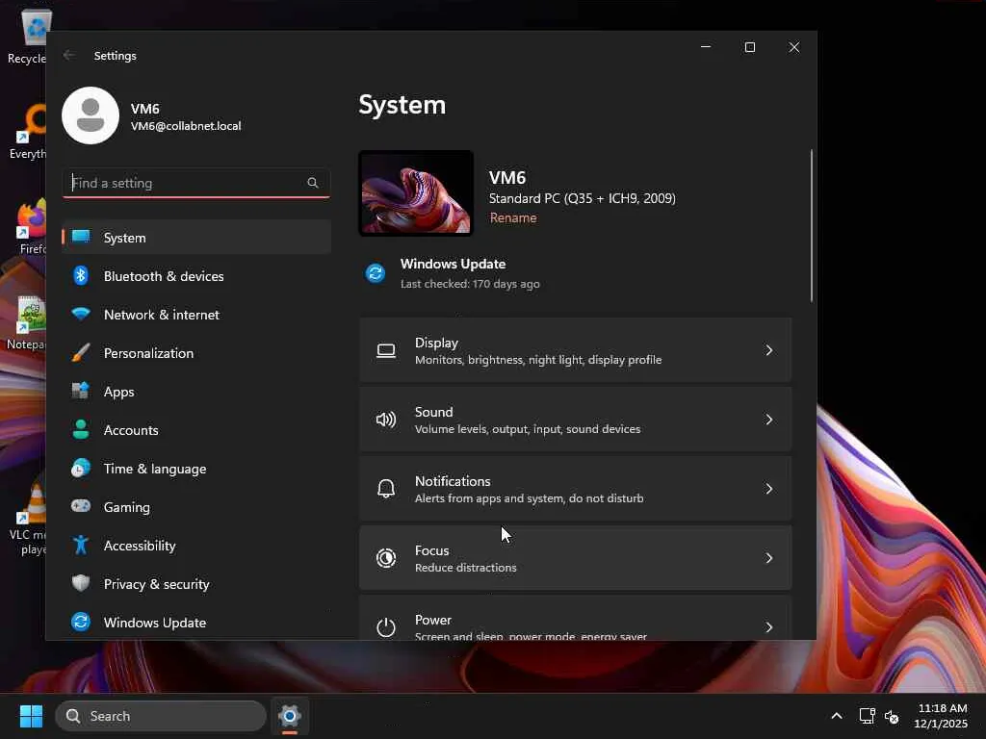986x739 pixels.
Task: Click the search magnifier in Find a setting
Action: 313,183
